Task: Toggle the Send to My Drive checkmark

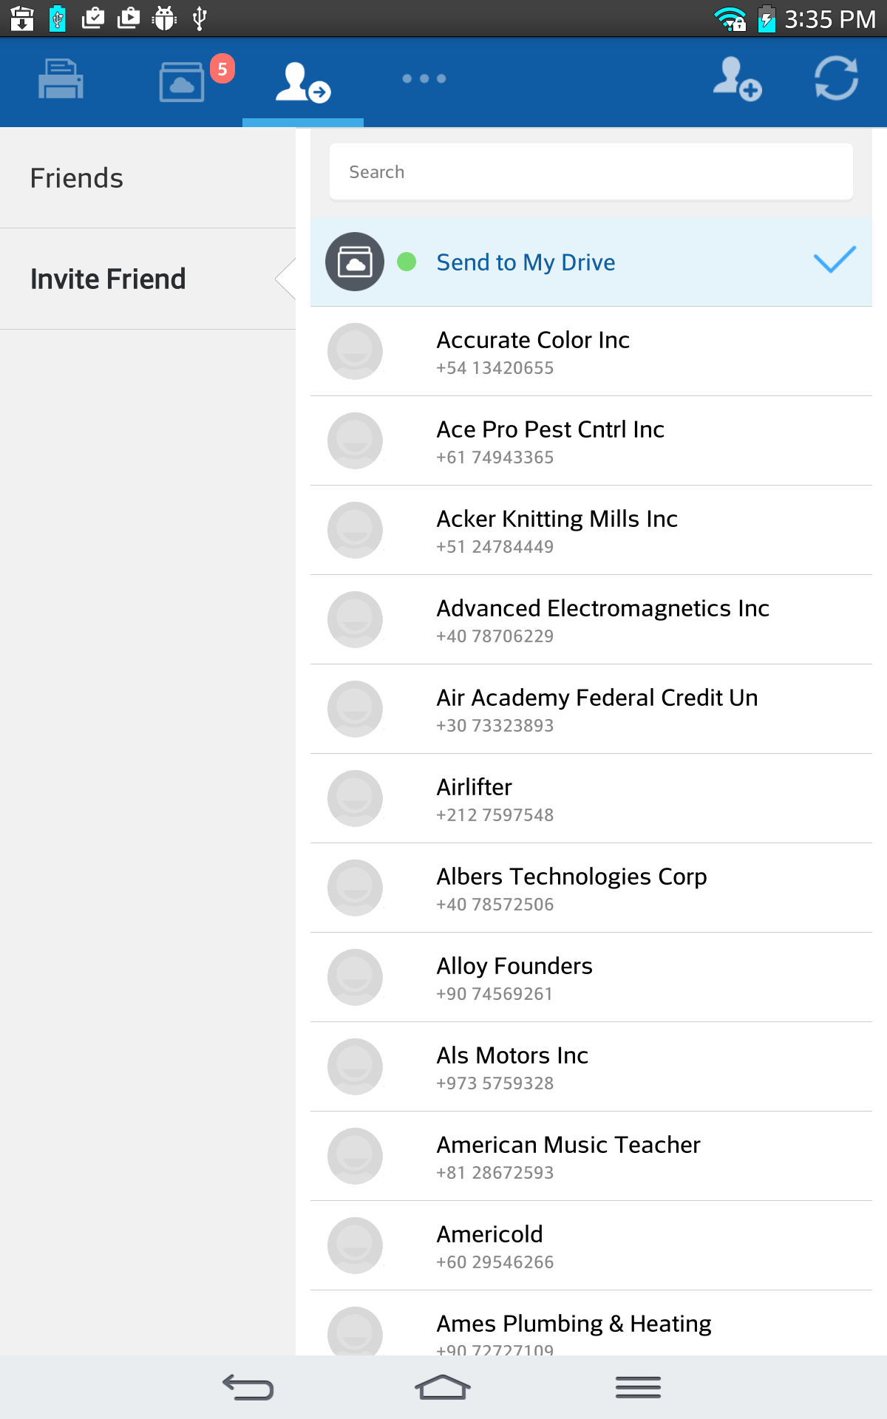Action: click(x=834, y=260)
